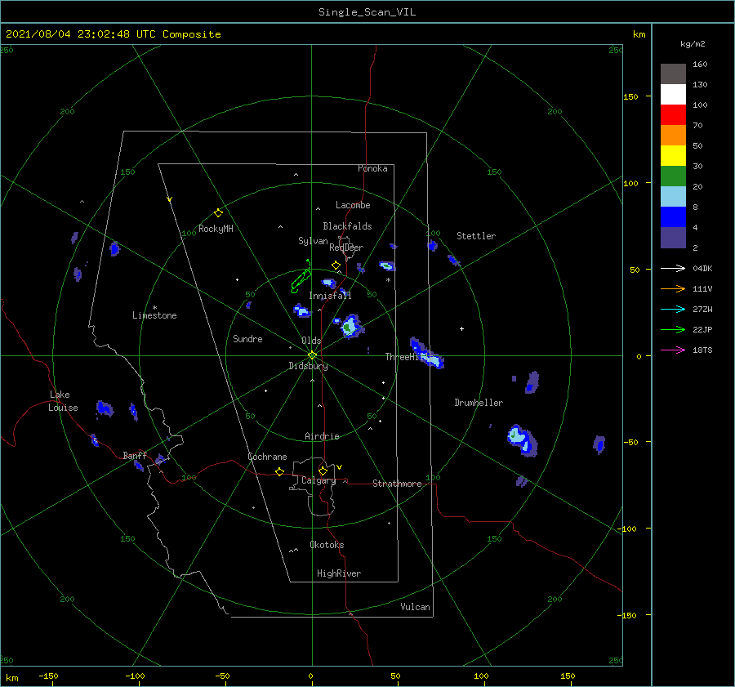735x687 pixels.
Task: Pick the gray 160 legend swatch
Action: [673, 74]
